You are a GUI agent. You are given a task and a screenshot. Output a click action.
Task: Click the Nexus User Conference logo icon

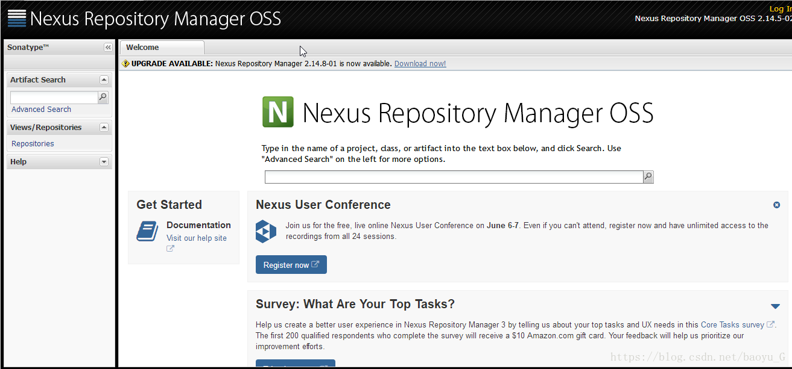266,232
